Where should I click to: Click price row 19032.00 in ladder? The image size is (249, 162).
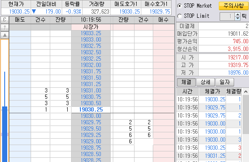point(91,65)
